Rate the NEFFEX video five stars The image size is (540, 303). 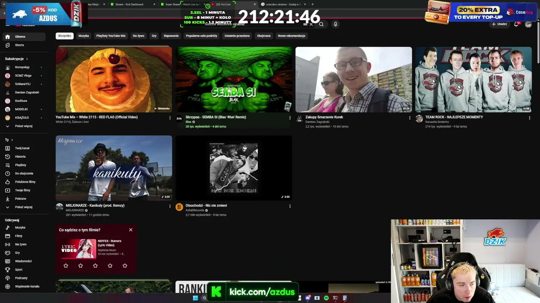click(x=125, y=266)
